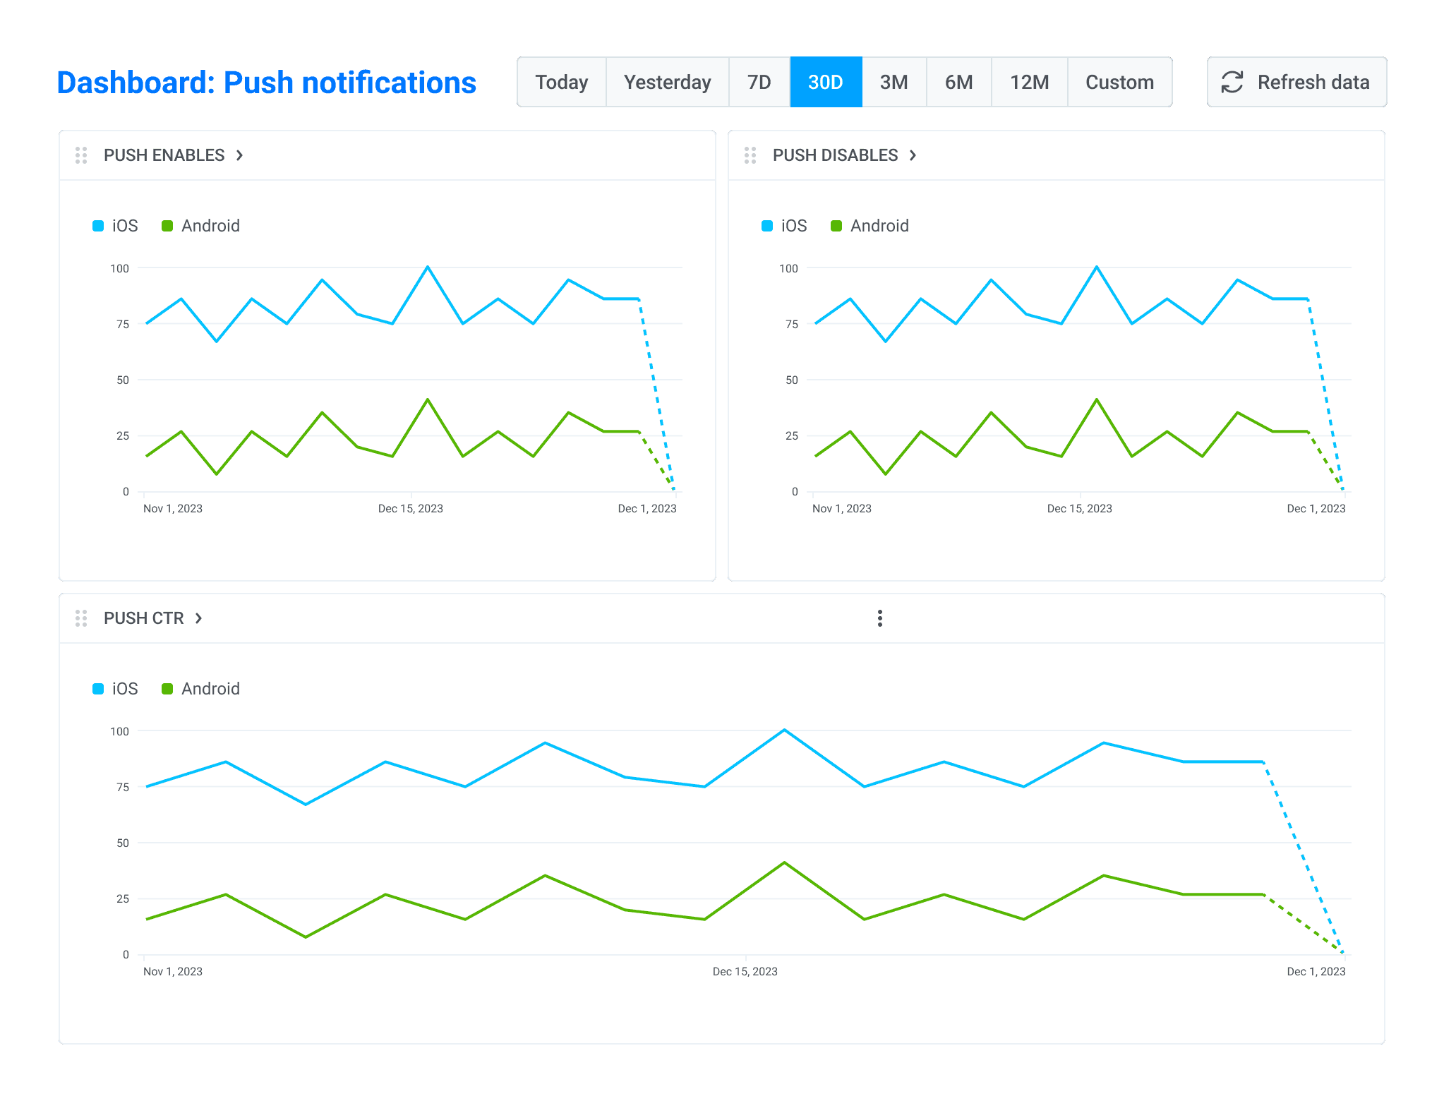
Task: Grab the Push CTR drag handle
Action: [x=81, y=618]
